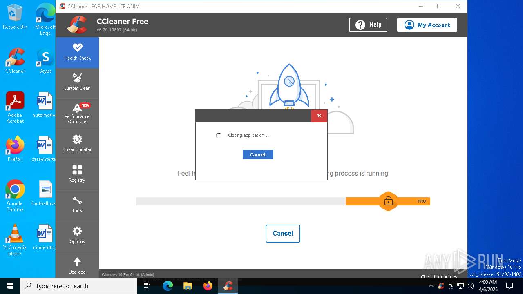This screenshot has height=294, width=523.
Task: Open the Recycle Bin desktop icon
Action: pos(15,17)
